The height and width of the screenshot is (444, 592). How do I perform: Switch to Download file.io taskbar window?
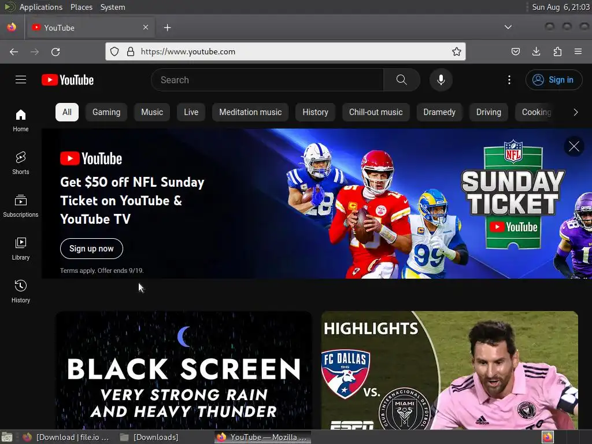coord(66,437)
